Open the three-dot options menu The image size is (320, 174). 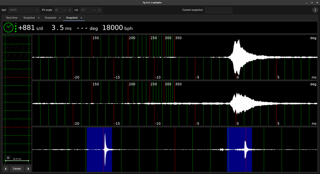tap(315, 10)
